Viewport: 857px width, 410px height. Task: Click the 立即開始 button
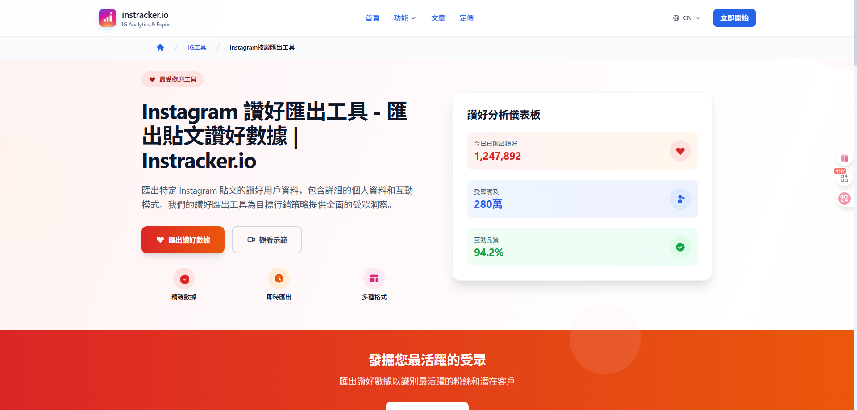pyautogui.click(x=734, y=18)
